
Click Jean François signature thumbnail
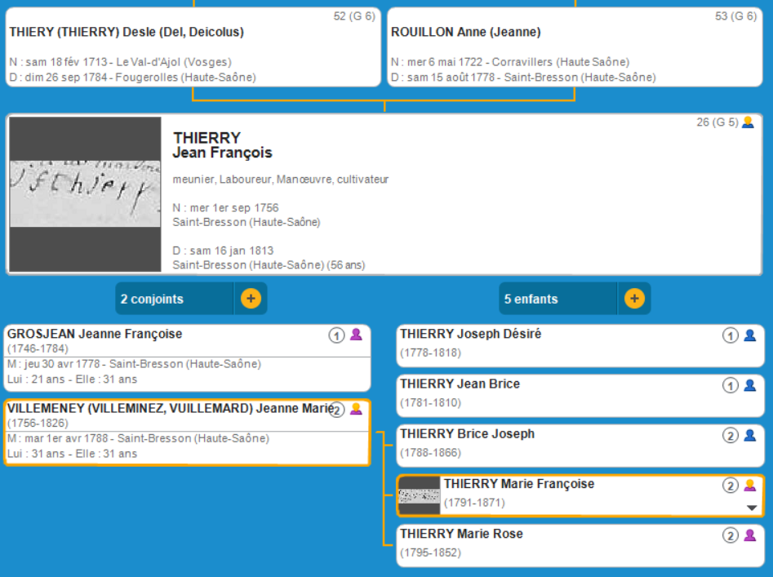[x=85, y=194]
